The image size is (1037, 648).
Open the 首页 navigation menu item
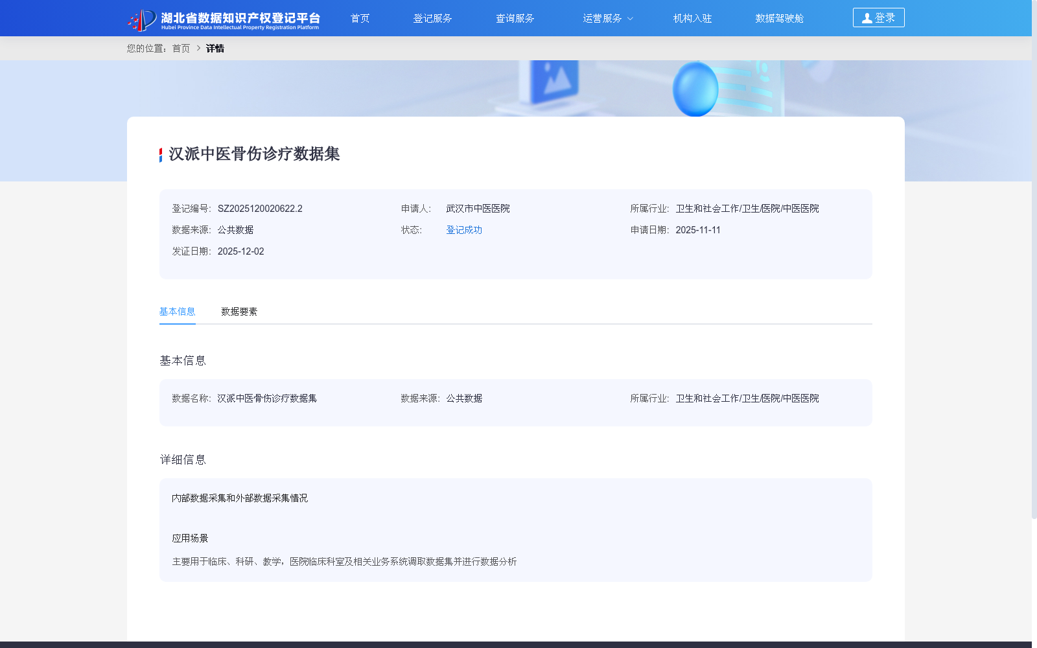pyautogui.click(x=360, y=18)
